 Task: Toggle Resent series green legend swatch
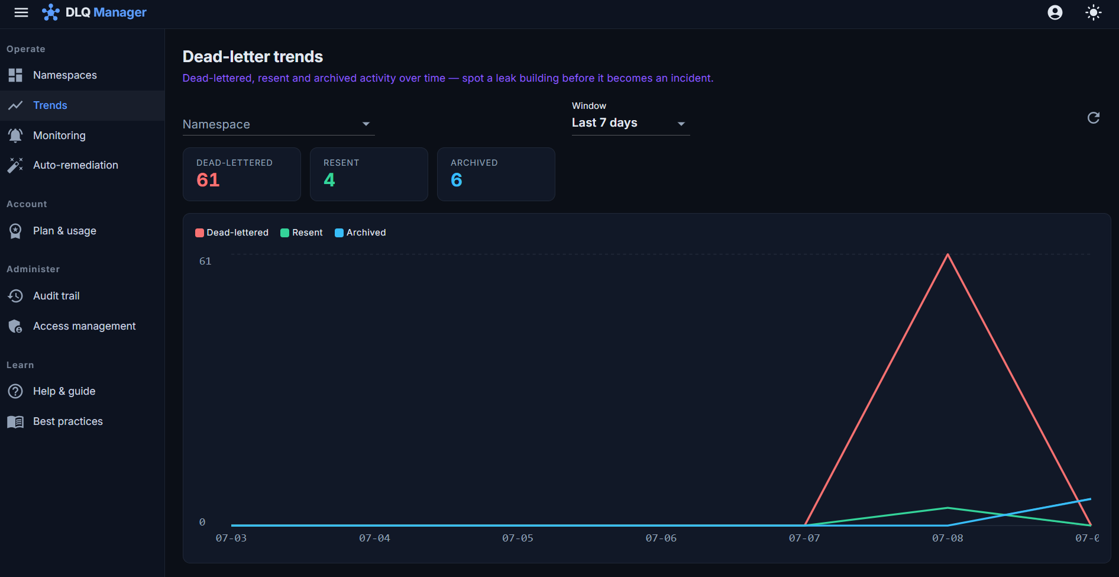pos(285,233)
